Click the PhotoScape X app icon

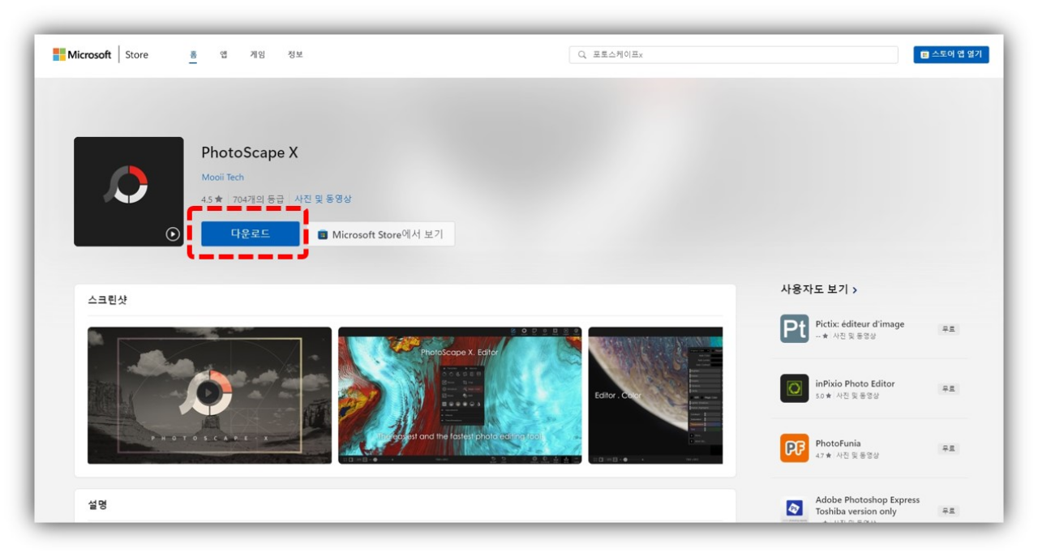tap(129, 191)
